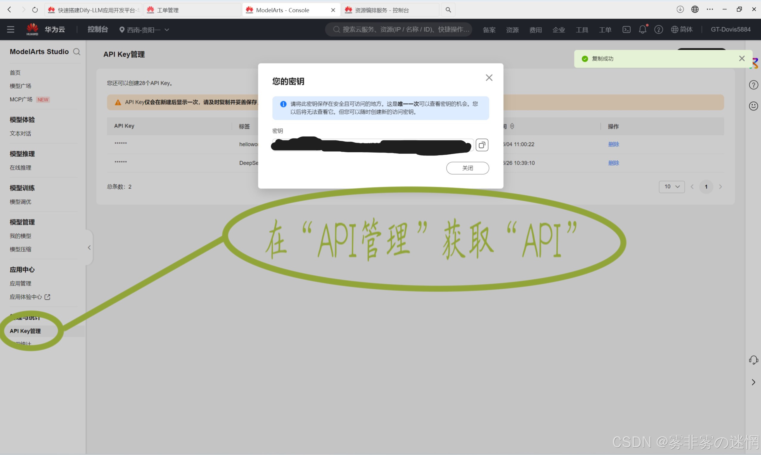Image resolution: width=761 pixels, height=455 pixels.
Task: Expand the right rail chevron
Action: [753, 382]
